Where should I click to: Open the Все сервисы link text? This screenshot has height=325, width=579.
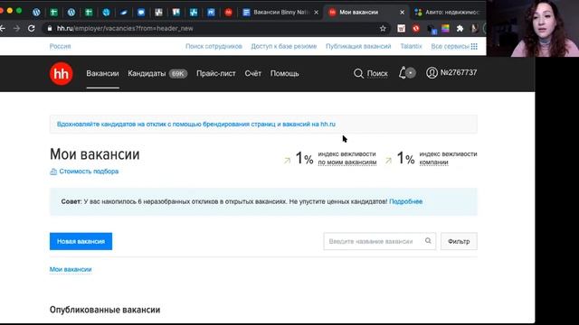tap(450, 46)
